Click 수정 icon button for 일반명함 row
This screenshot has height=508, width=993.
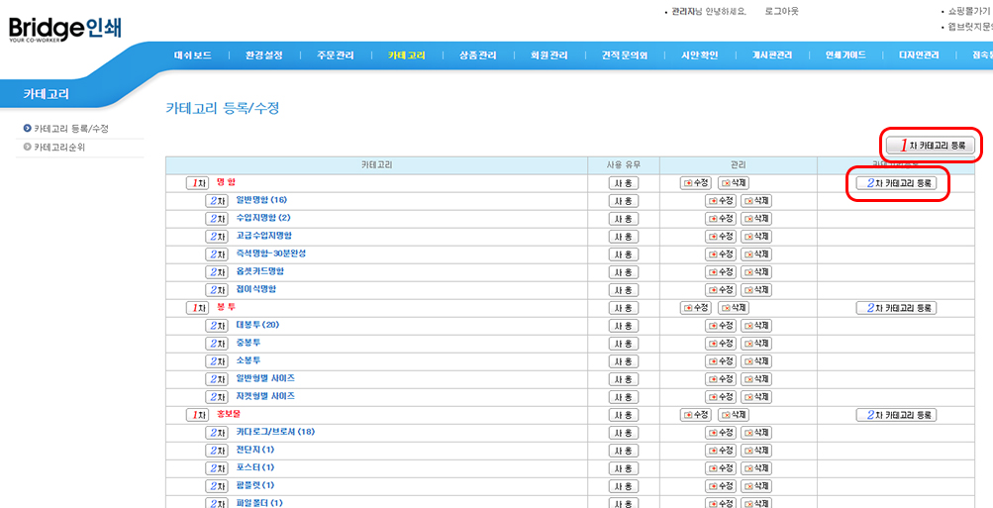pos(721,201)
